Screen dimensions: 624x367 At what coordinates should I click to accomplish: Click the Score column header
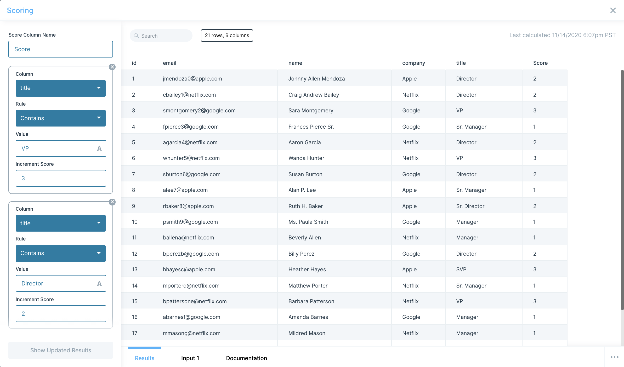[x=540, y=63]
